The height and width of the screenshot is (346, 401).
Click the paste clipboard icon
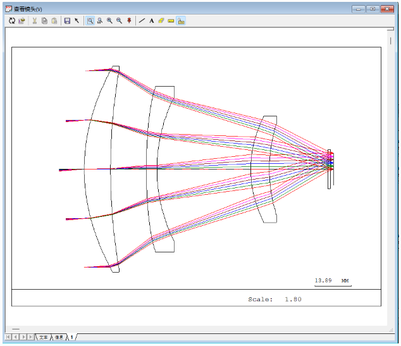54,21
